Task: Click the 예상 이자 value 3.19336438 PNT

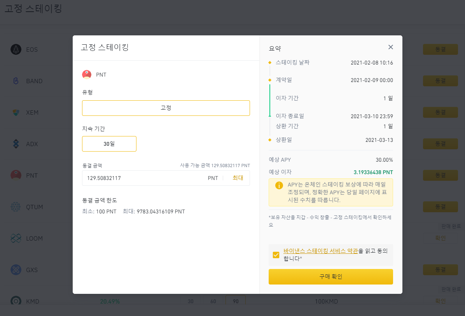Action: click(x=373, y=172)
